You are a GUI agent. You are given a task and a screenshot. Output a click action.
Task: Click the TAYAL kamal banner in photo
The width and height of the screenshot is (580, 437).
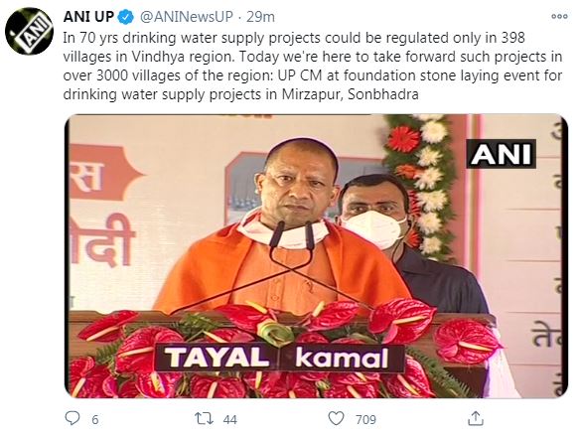click(280, 358)
